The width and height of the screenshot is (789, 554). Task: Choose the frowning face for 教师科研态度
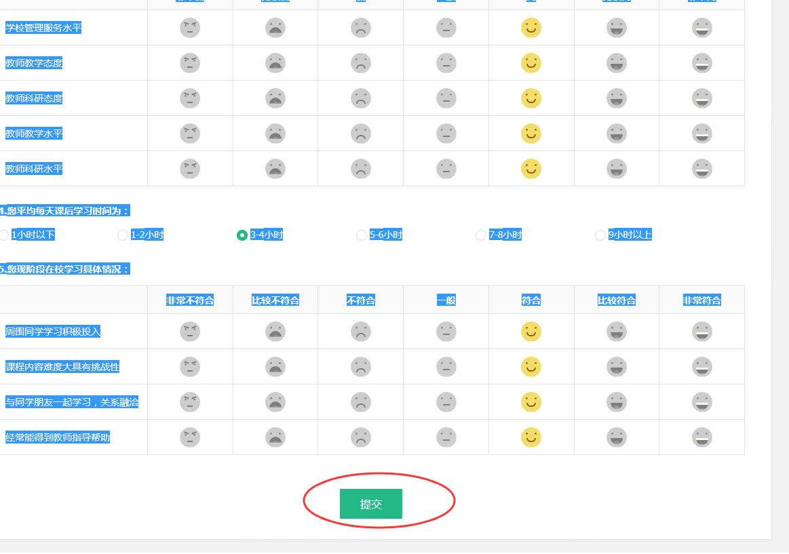click(361, 98)
